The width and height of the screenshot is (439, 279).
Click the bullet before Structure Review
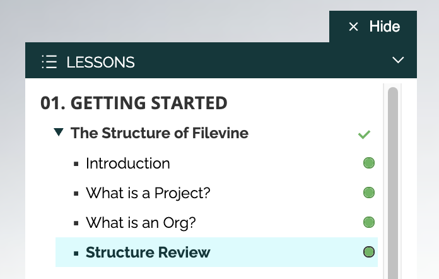coord(76,253)
